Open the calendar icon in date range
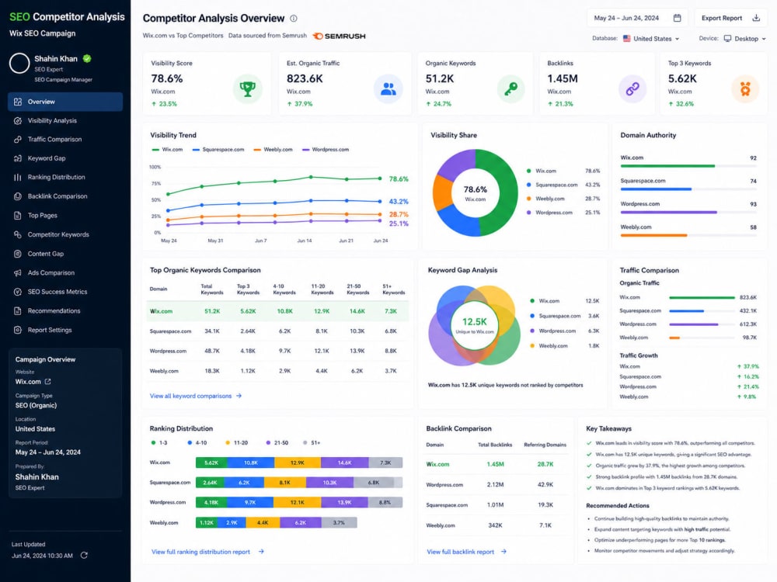777x582 pixels. point(677,18)
